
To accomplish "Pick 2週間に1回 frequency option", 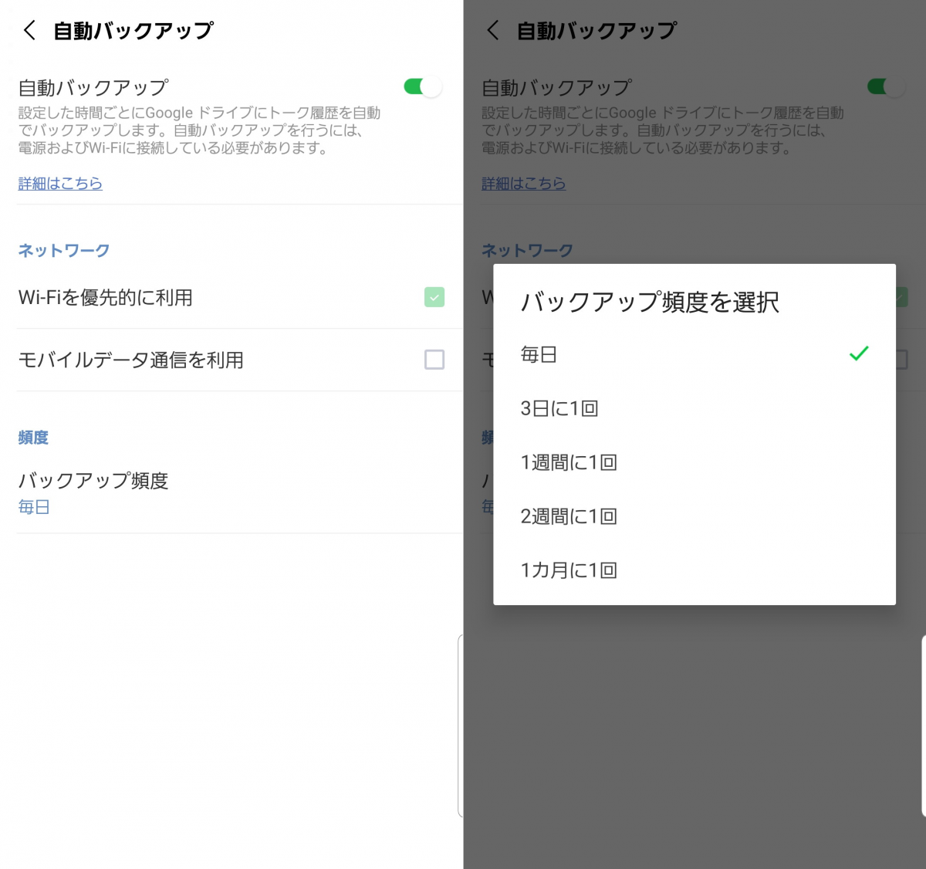I will 569,516.
